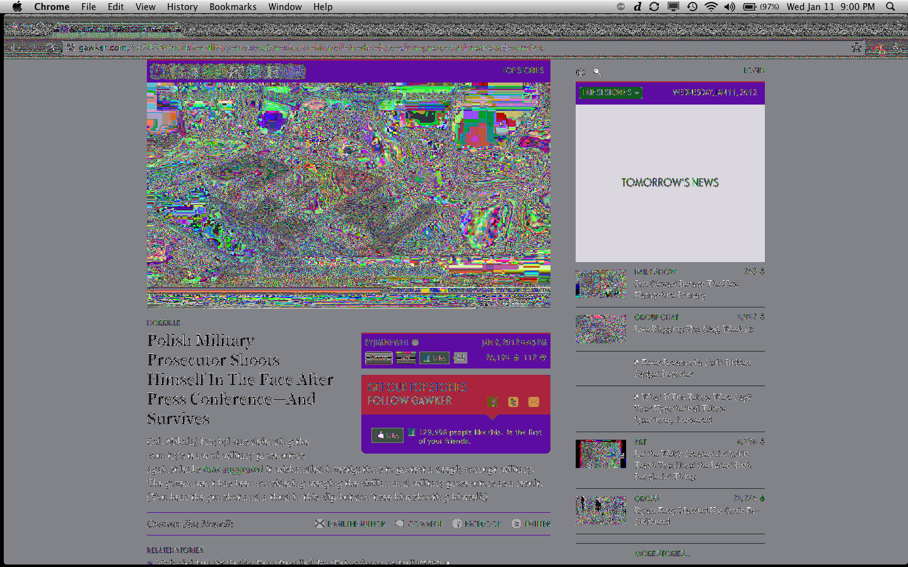Open the Jon Stewart story headline

(x=687, y=289)
